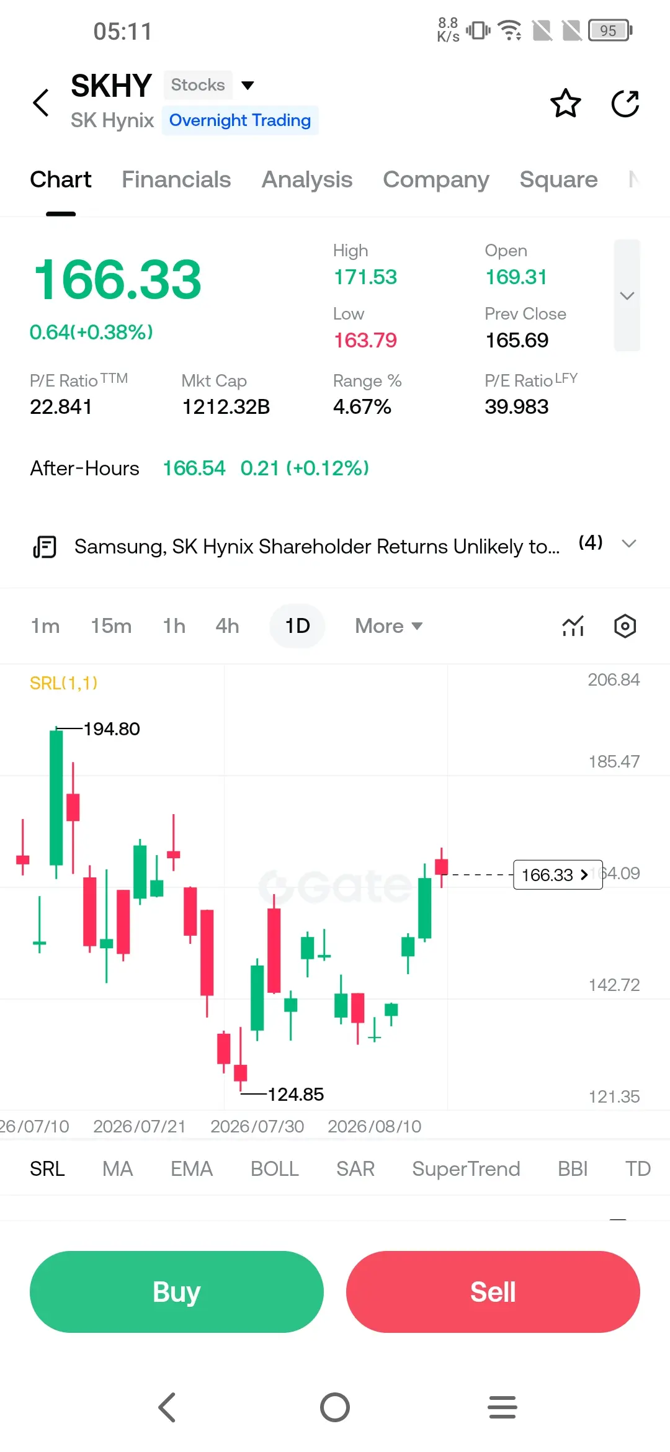Enable the EMA indicator

(x=192, y=1168)
